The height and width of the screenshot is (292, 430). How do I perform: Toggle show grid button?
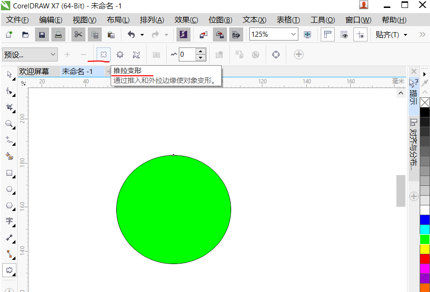pos(344,35)
